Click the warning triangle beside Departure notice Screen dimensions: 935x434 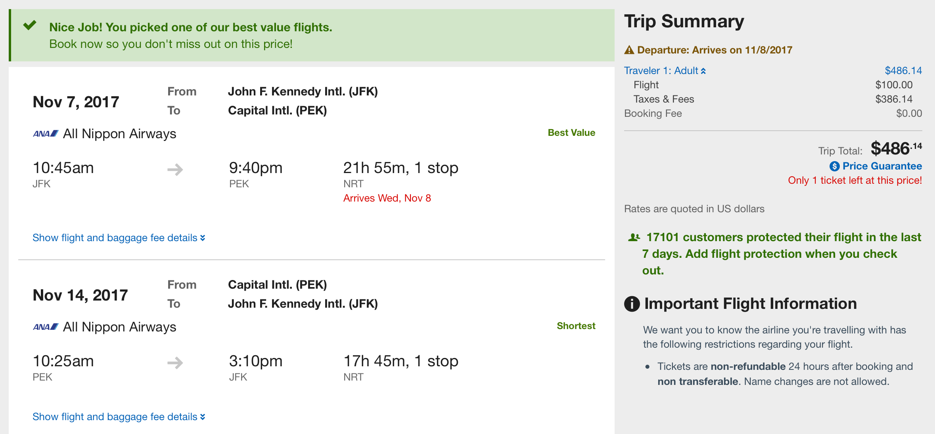tap(629, 50)
